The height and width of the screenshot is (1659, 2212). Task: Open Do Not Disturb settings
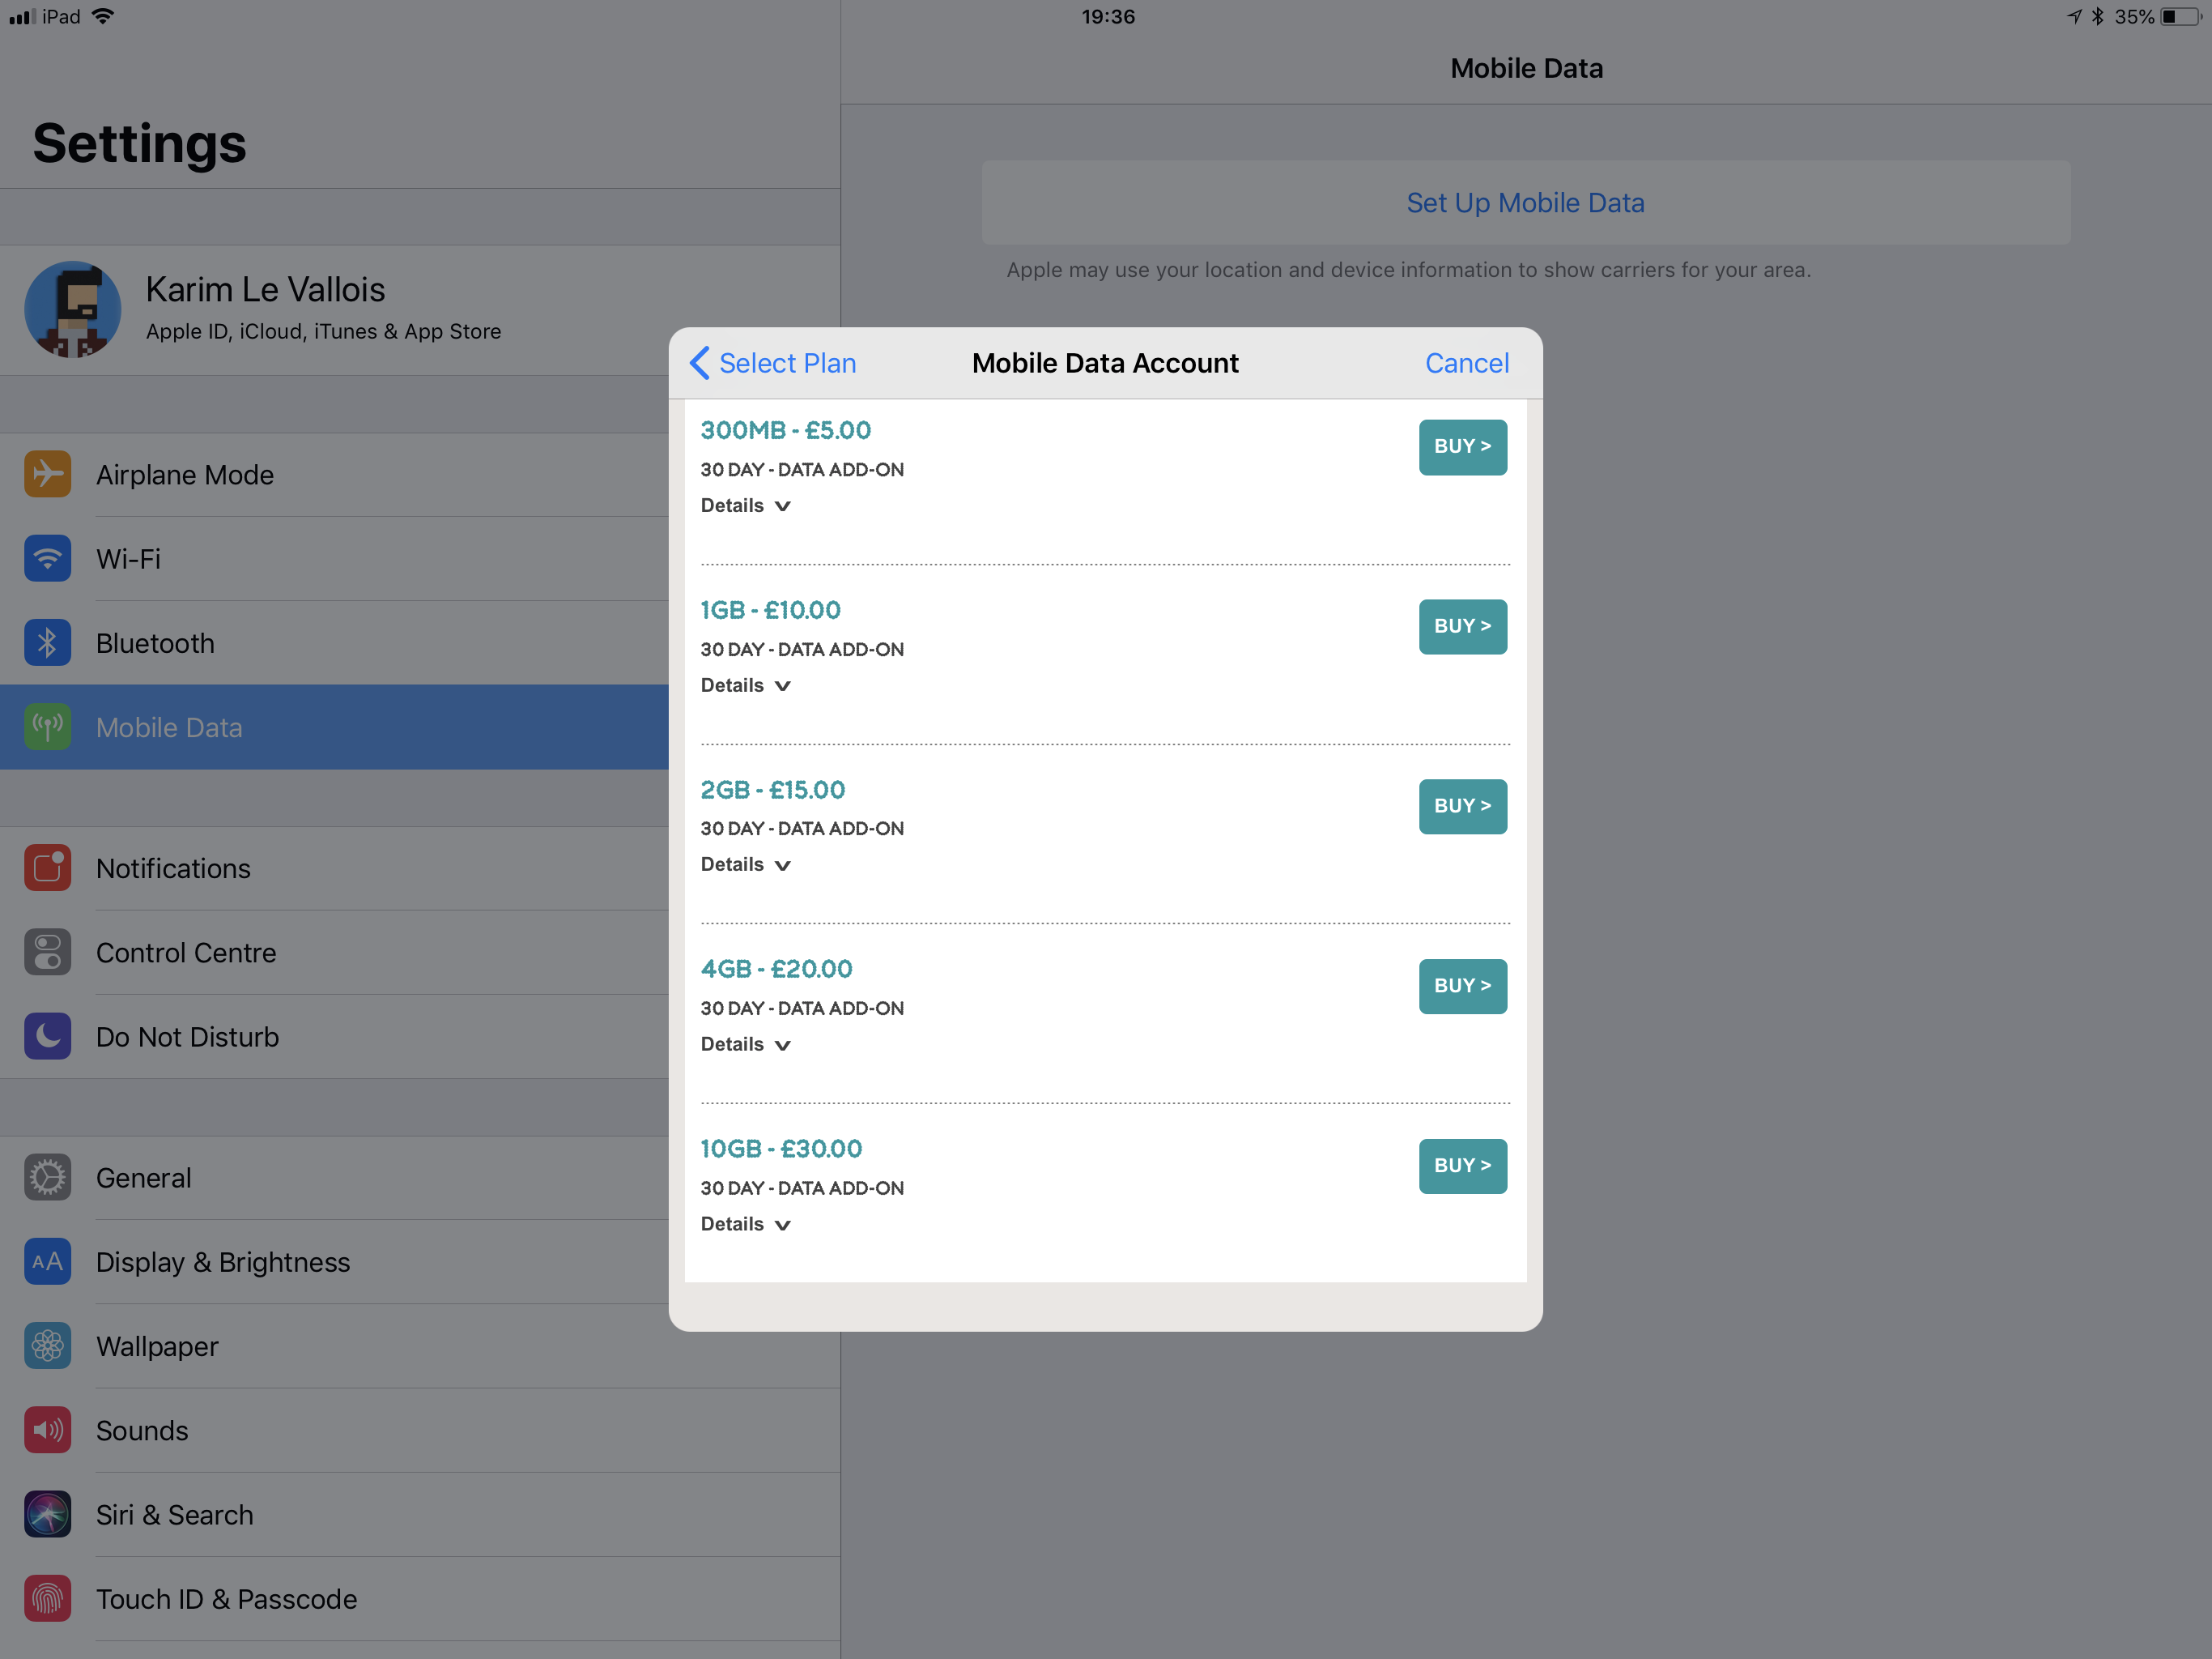334,1037
